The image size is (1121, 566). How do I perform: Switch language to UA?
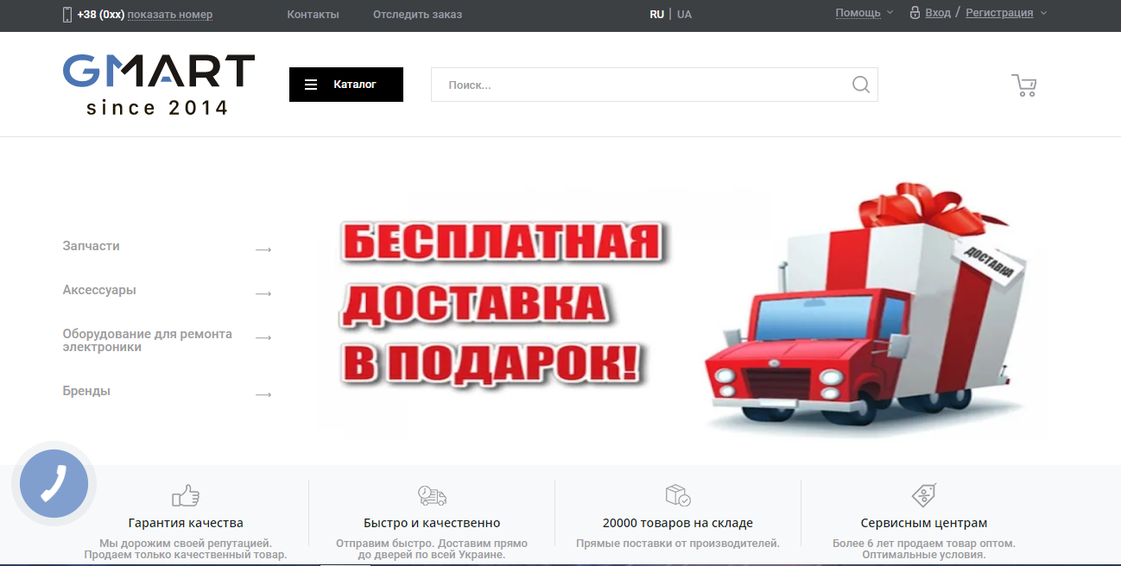click(684, 14)
